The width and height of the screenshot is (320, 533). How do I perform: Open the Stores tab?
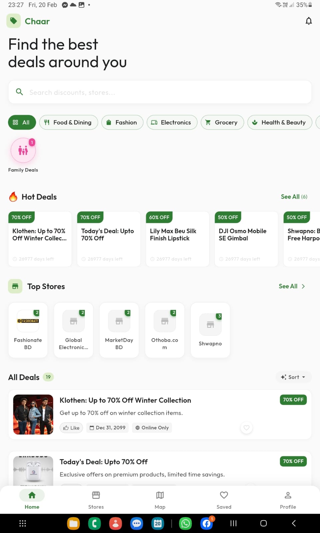96,499
